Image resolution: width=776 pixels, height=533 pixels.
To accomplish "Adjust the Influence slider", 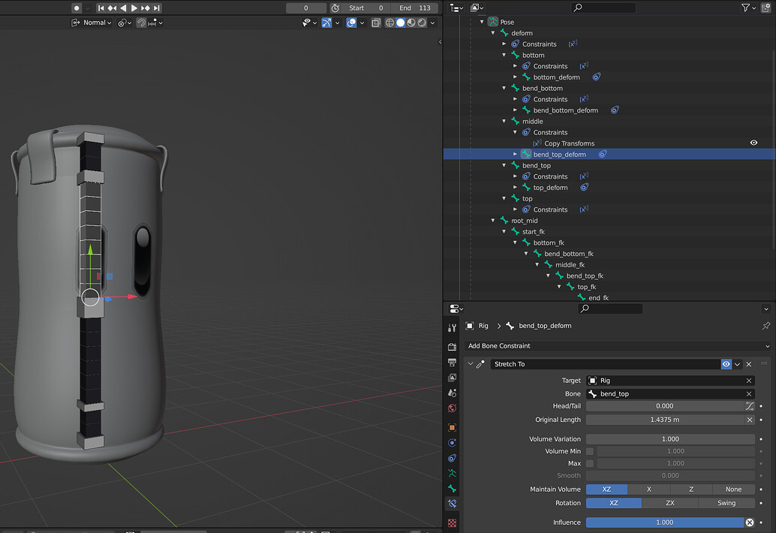I will (x=665, y=522).
